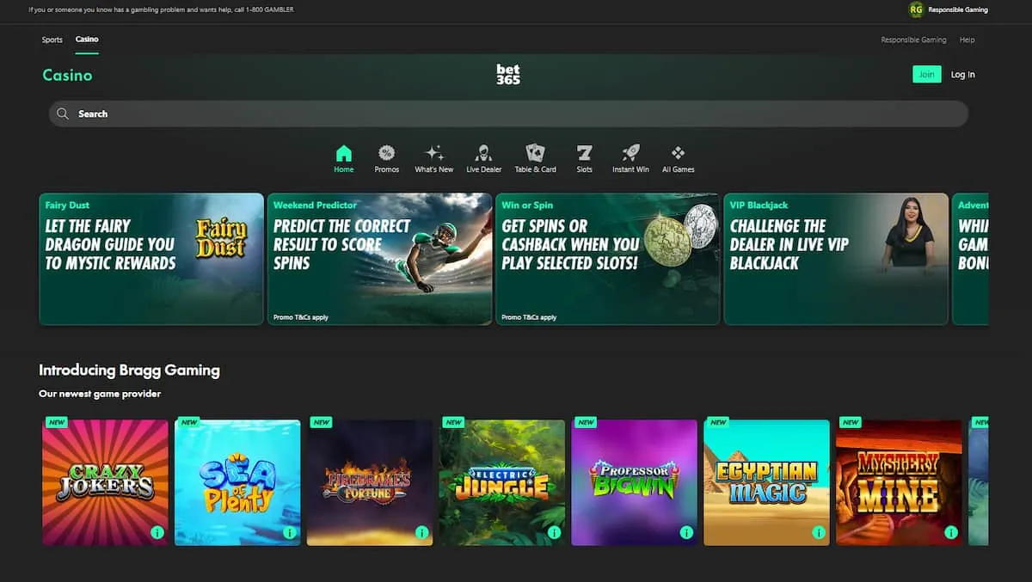The width and height of the screenshot is (1032, 582).
Task: Open the Weekend Predictor promo banner
Action: pos(380,259)
